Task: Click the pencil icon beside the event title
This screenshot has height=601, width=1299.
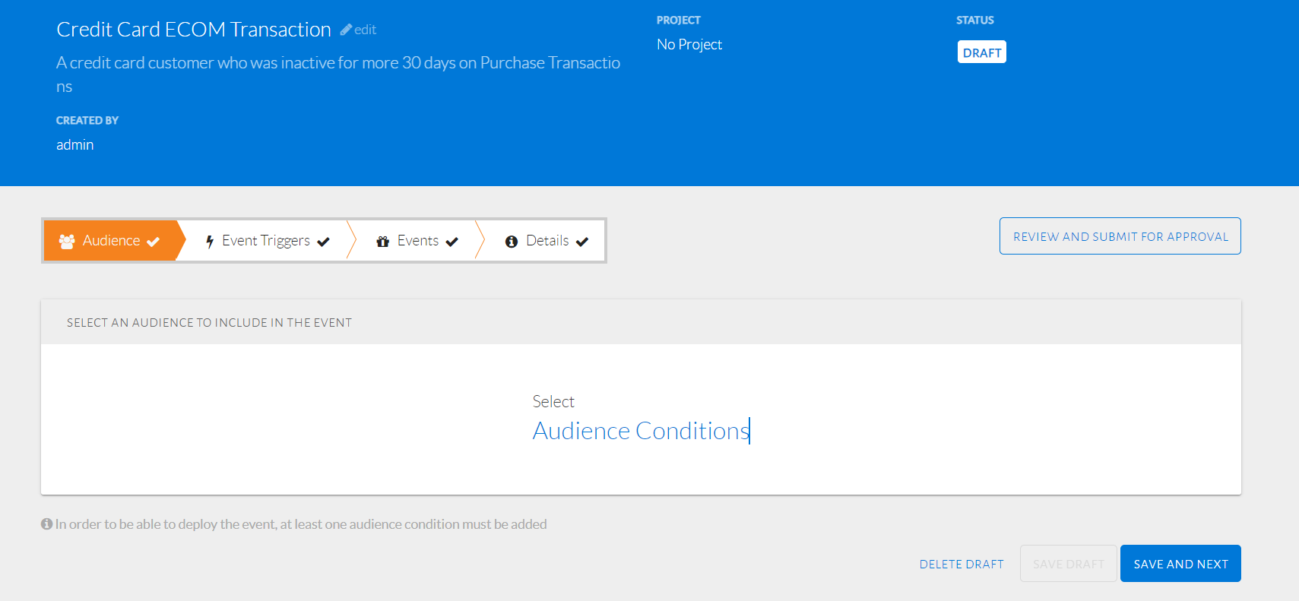Action: pos(346,30)
